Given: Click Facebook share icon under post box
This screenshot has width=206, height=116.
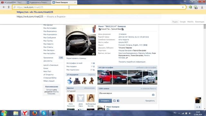Looking at the screenshot, I should [x=118, y=101].
